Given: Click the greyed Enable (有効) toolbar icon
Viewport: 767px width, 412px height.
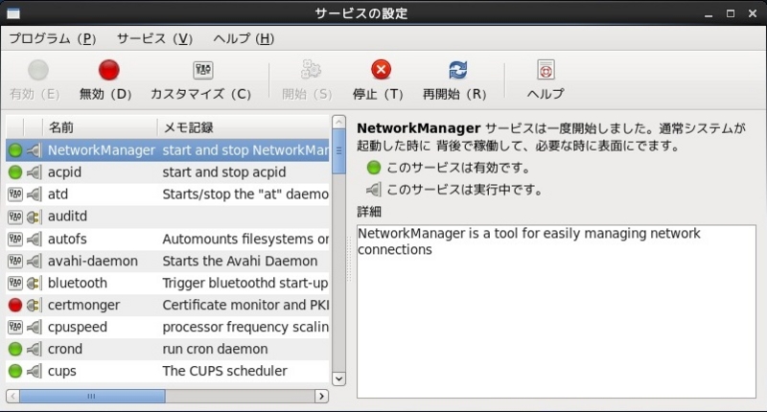Looking at the screenshot, I should tap(37, 70).
